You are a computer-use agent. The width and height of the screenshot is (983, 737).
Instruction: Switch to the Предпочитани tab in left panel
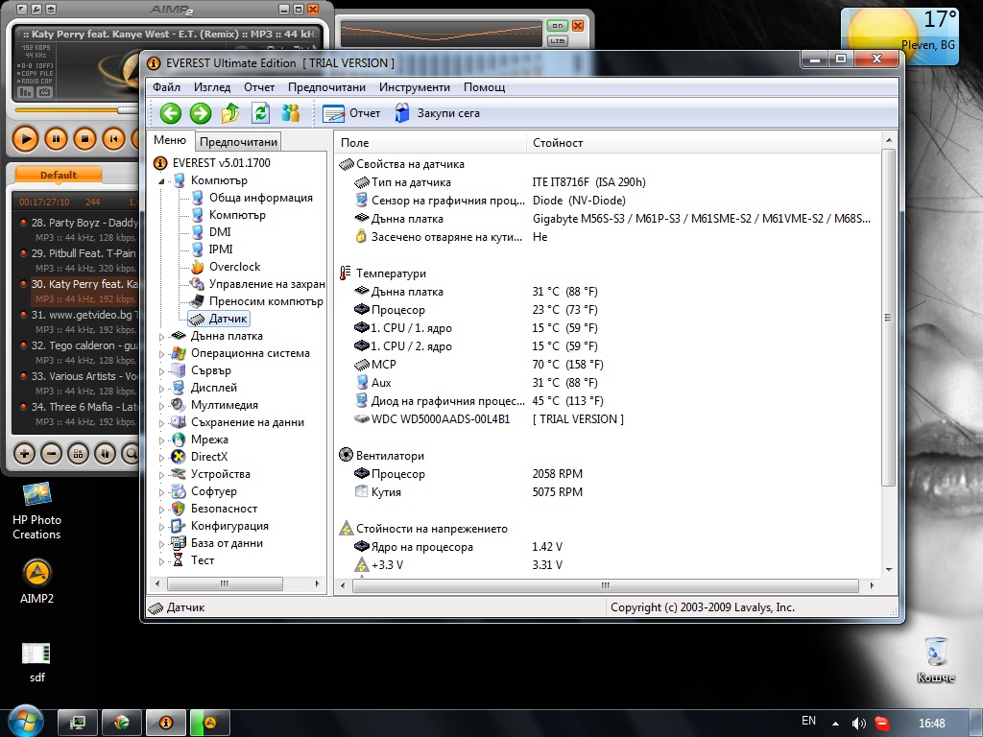click(x=238, y=142)
